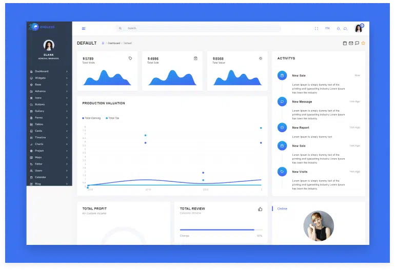Click the Users sidebar icon
The width and height of the screenshot is (395, 270).
[x=31, y=171]
